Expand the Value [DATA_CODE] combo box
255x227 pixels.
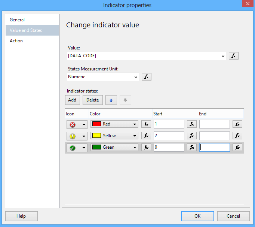pos(223,56)
